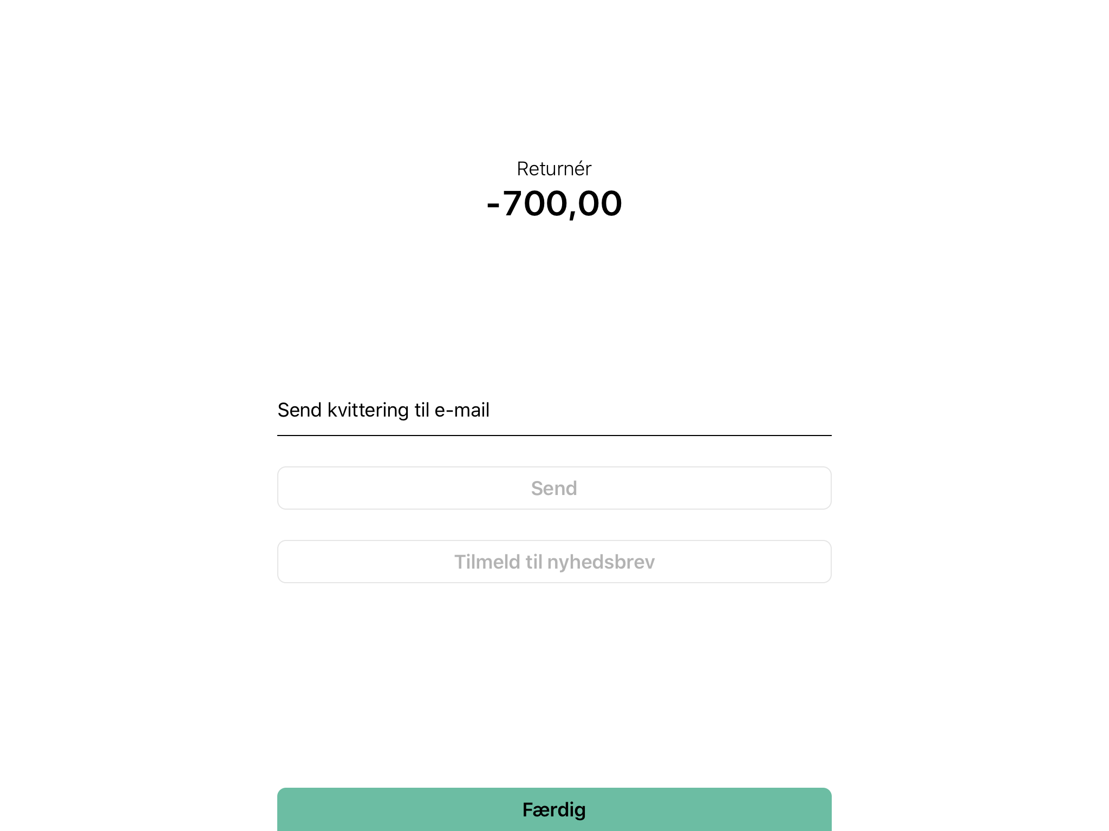1109x831 pixels.
Task: Click 'Tilmeld til nyhedsbrev' button
Action: 554,562
